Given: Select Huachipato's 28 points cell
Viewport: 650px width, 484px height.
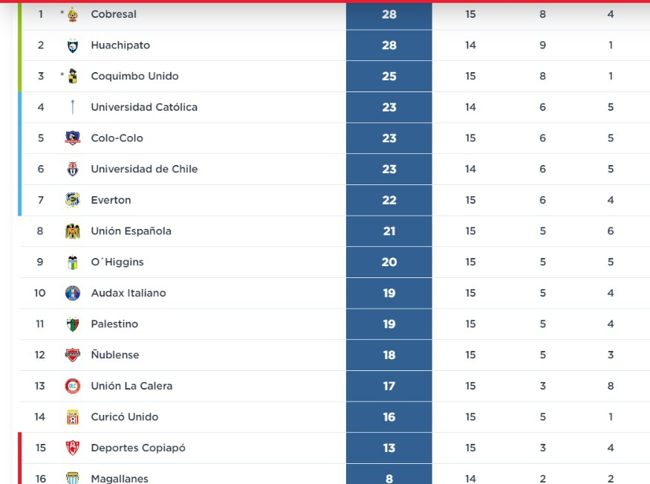Looking at the screenshot, I should (389, 45).
